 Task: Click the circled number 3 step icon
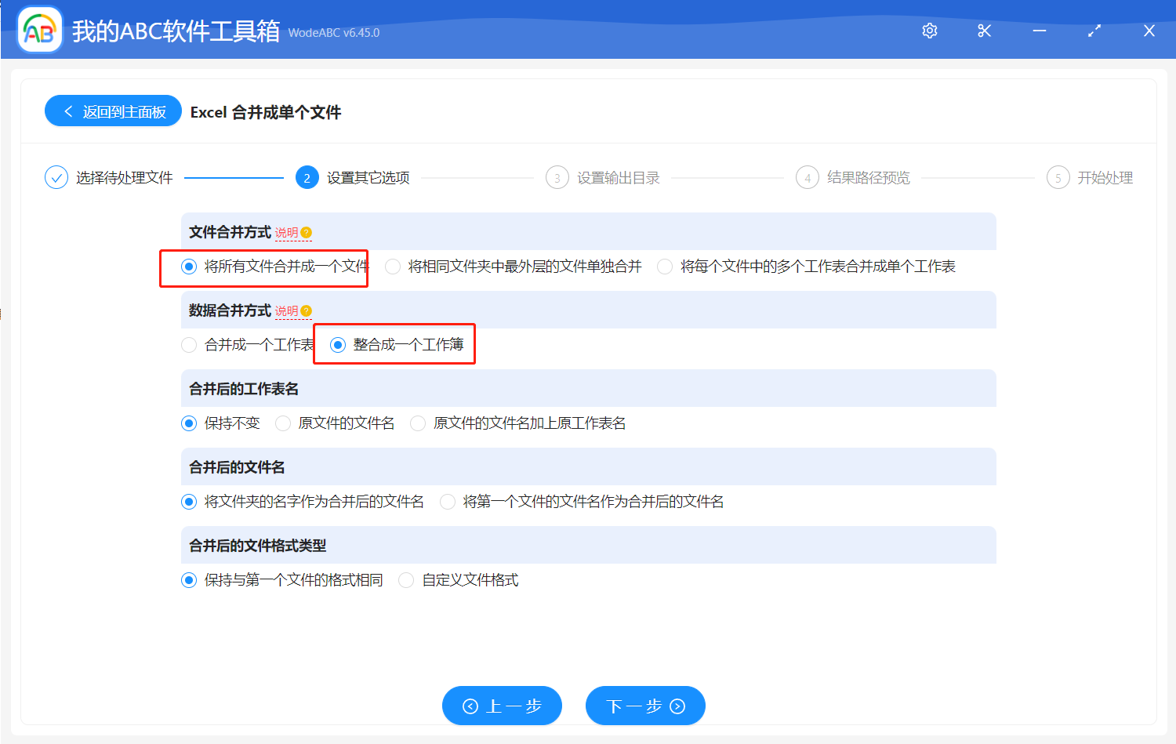click(557, 177)
